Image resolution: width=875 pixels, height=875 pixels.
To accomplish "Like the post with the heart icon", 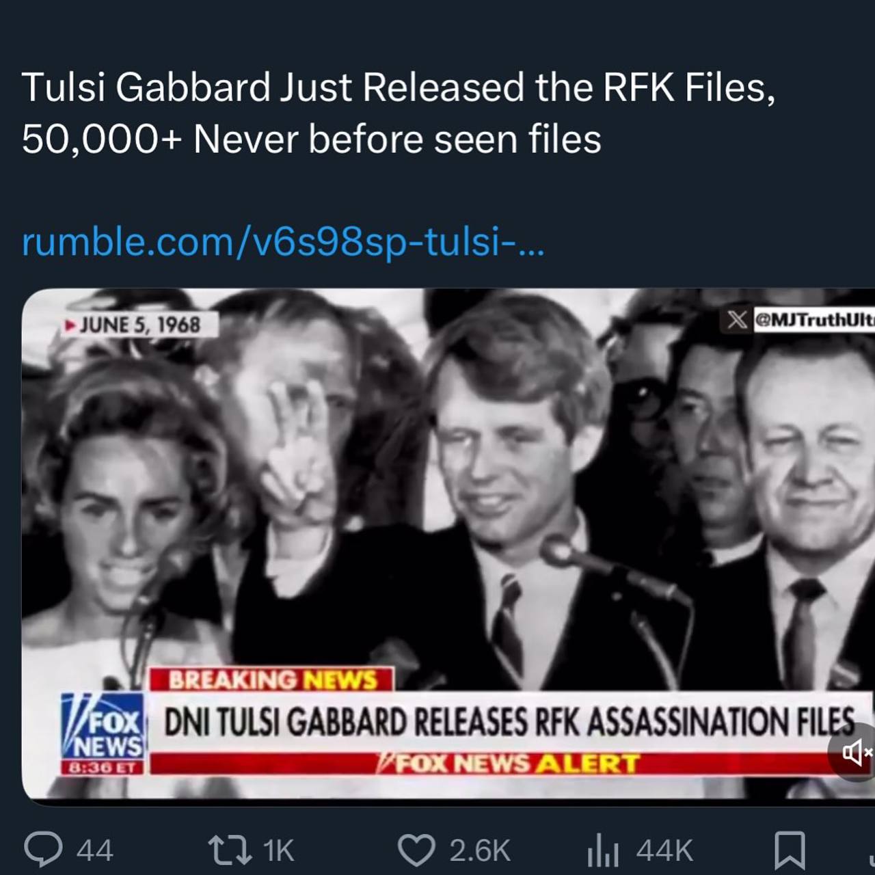I will point(416,850).
